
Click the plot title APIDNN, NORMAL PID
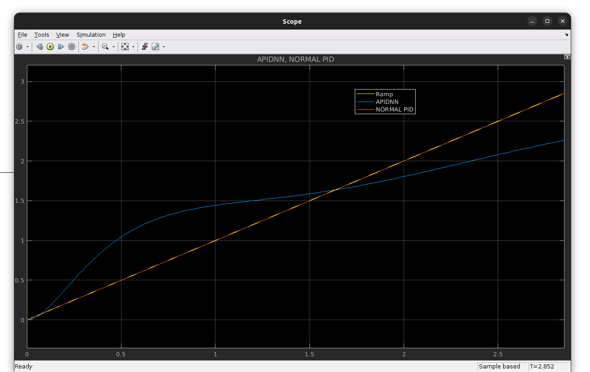point(295,59)
